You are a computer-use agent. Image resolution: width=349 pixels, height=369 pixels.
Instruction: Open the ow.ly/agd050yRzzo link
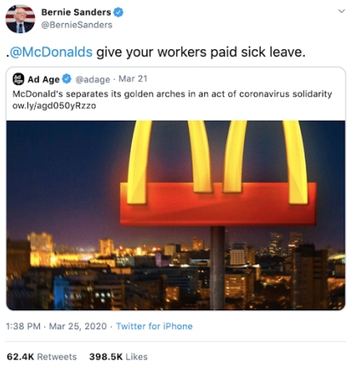point(54,106)
